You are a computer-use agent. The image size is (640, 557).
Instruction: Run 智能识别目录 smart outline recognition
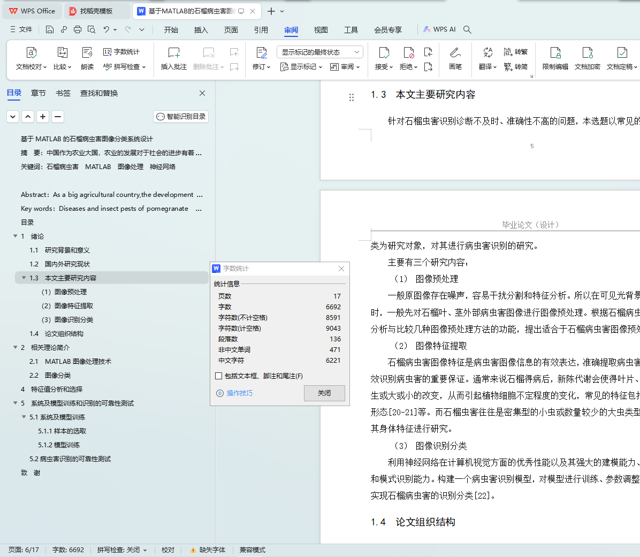[180, 116]
